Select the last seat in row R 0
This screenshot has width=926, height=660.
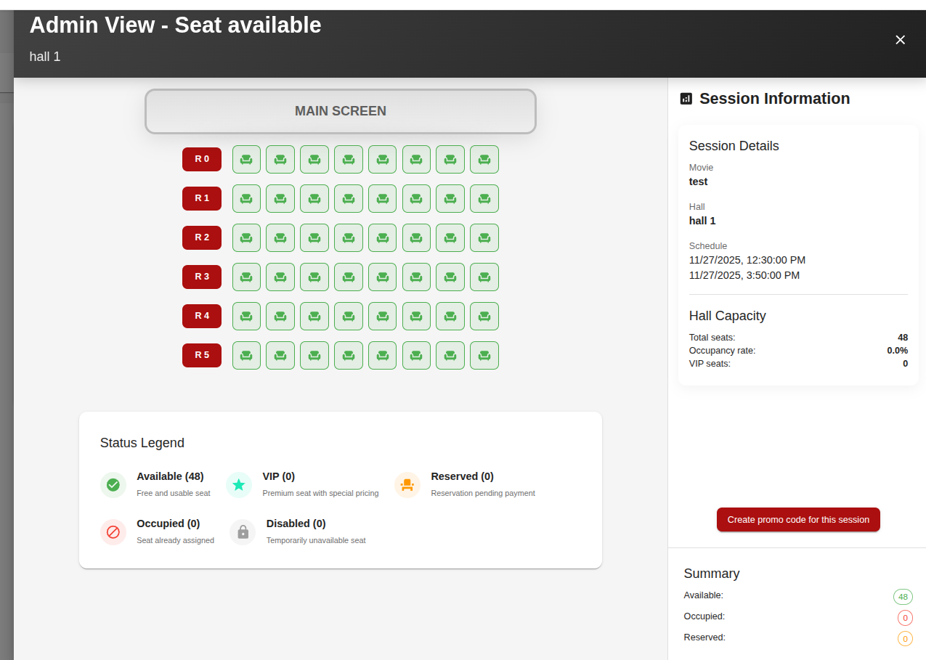[x=484, y=159]
